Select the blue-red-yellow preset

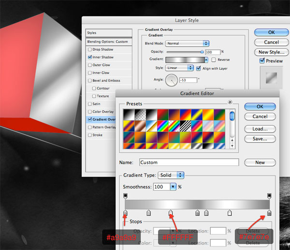click(185, 115)
